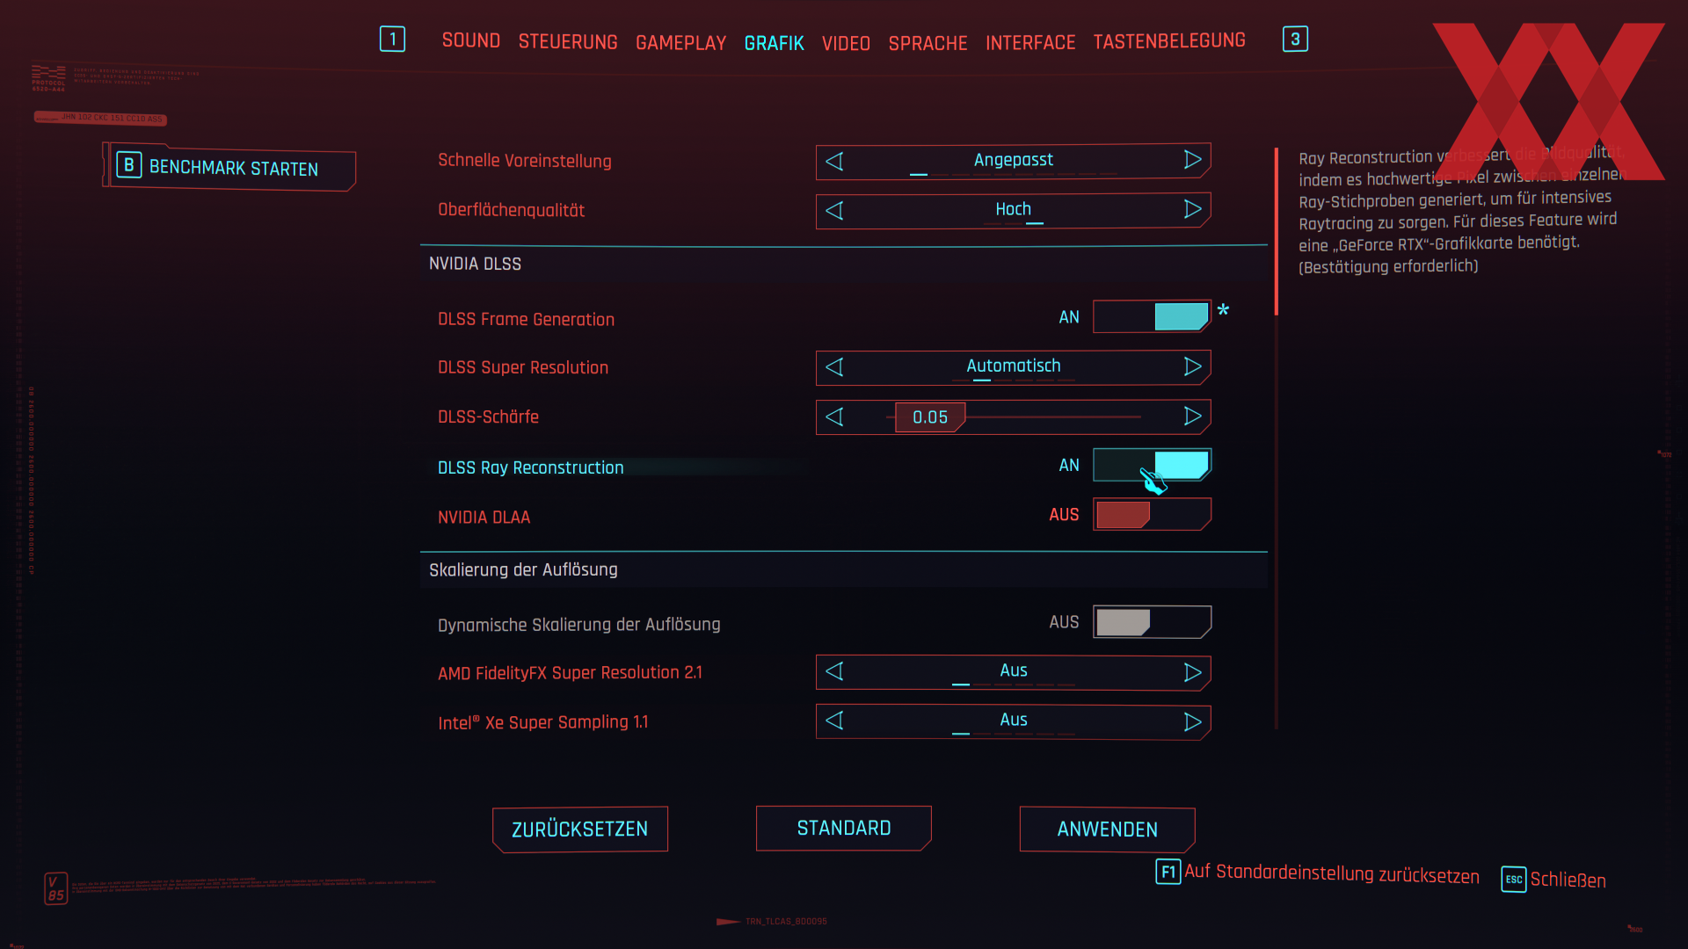Open the Hoch quality selector
This screenshot has height=949, width=1688.
tap(1013, 210)
